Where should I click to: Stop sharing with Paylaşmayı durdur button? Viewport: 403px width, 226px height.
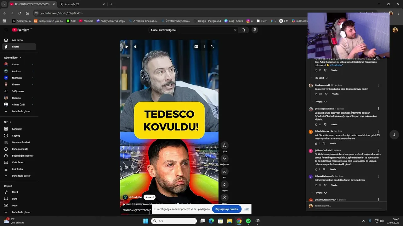pos(227,209)
